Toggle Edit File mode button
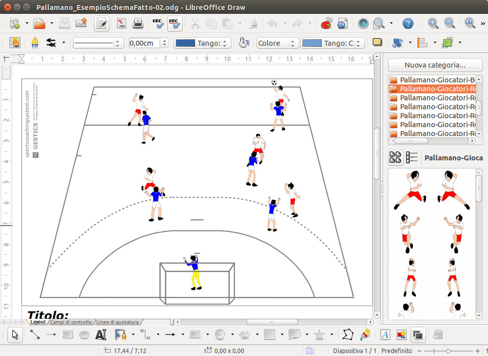This screenshot has width=488, height=356. click(x=102, y=23)
